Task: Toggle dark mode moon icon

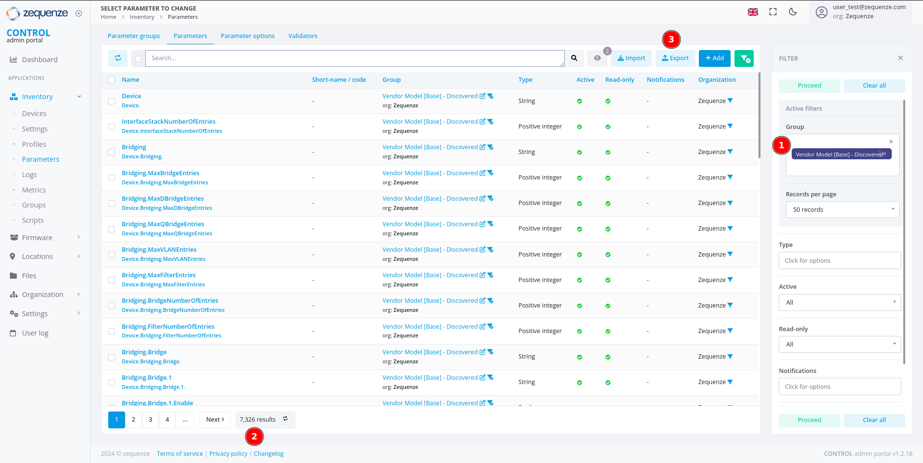Action: 793,12
